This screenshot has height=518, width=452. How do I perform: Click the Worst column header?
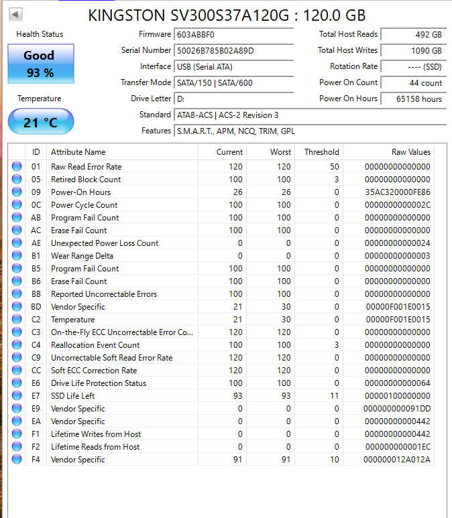(x=270, y=152)
